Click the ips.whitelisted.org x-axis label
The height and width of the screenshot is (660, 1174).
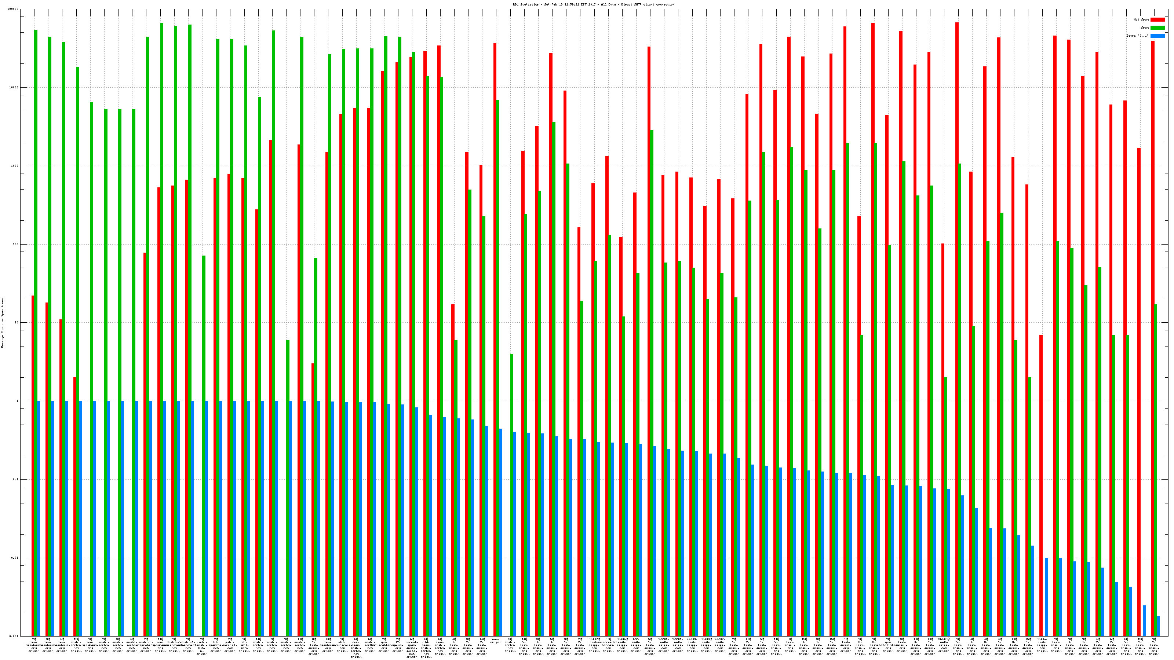[x=888, y=645]
